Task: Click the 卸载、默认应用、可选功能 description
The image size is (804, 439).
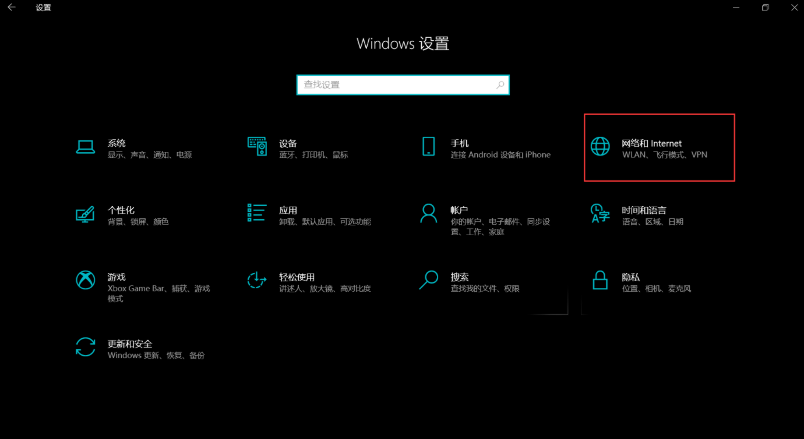Action: 325,222
